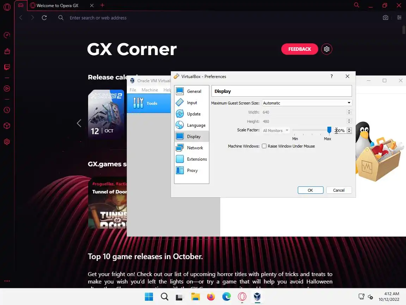Click the muted volume tray icon
This screenshot has height=305, width=406.
coord(370,297)
